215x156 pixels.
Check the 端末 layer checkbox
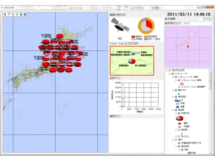pyautogui.click(x=176, y=140)
